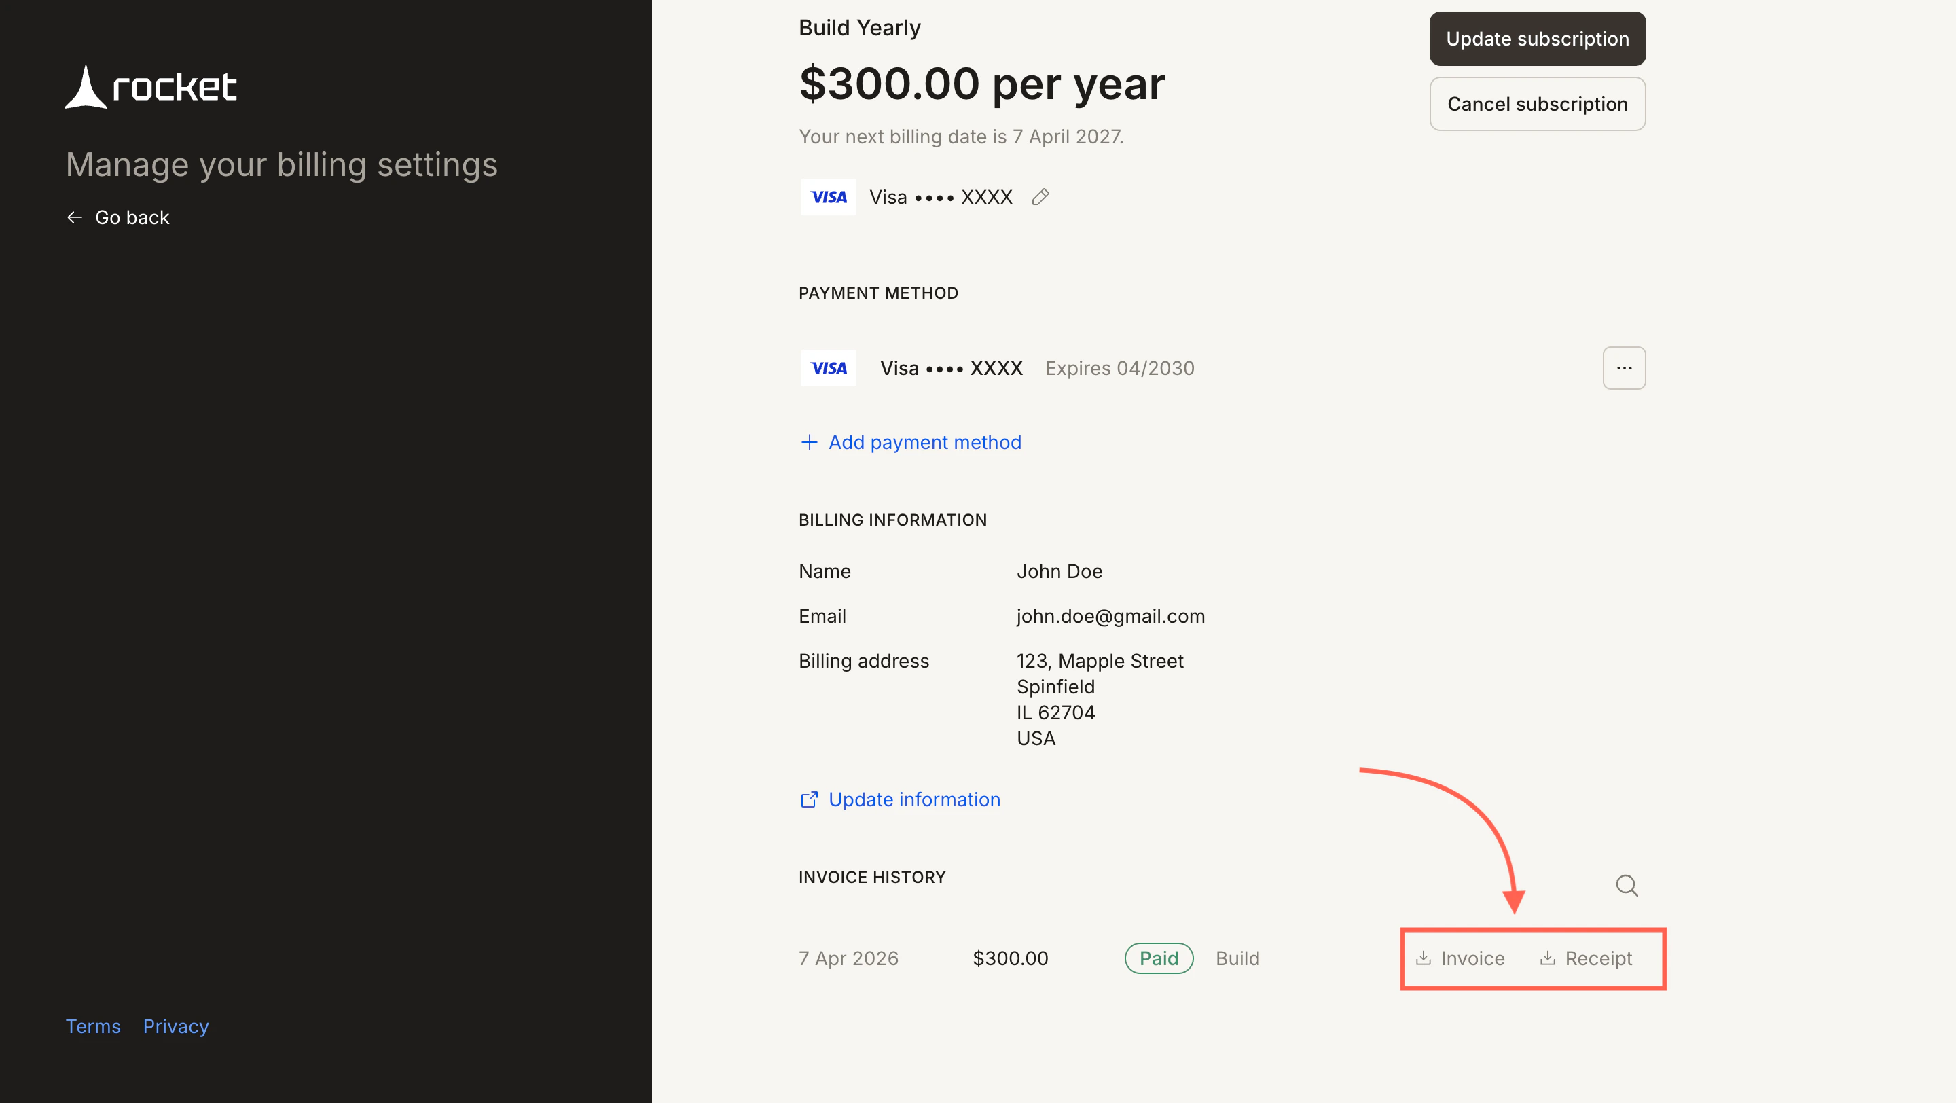The height and width of the screenshot is (1103, 1956).
Task: Click the Paid status badge
Action: [1159, 958]
